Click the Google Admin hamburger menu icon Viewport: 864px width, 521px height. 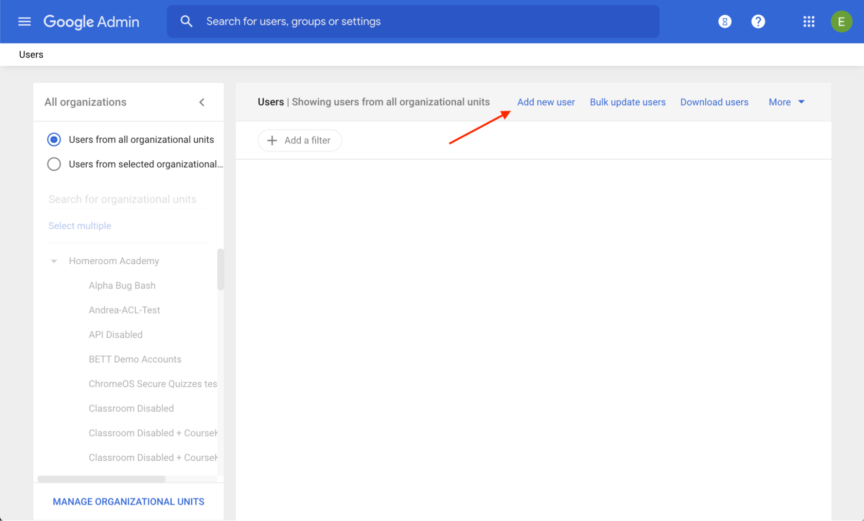point(25,21)
